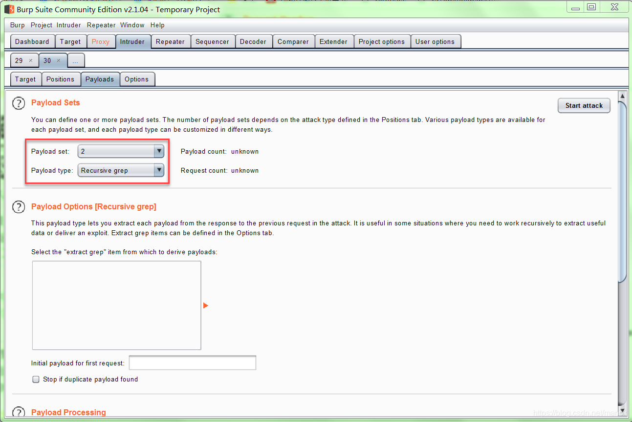Switch to the Comparer tab
Image resolution: width=632 pixels, height=422 pixels.
click(x=293, y=41)
